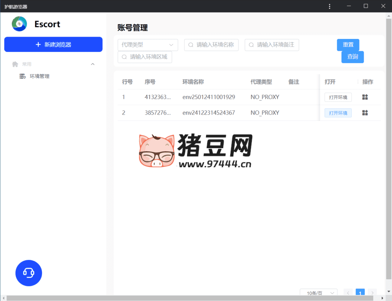
Task: Select 环境管理 in the sidebar menu
Action: click(40, 76)
